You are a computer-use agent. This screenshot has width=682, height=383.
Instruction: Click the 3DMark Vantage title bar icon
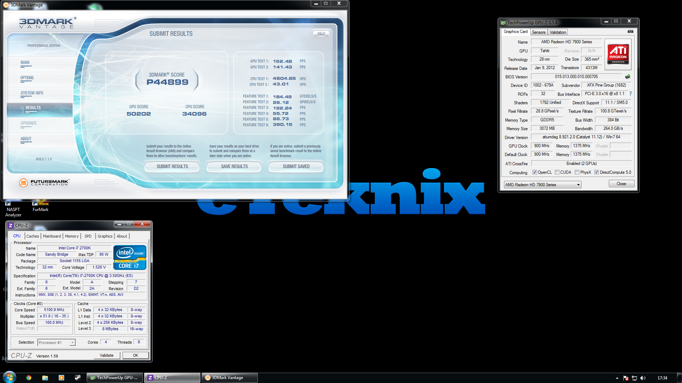point(6,5)
